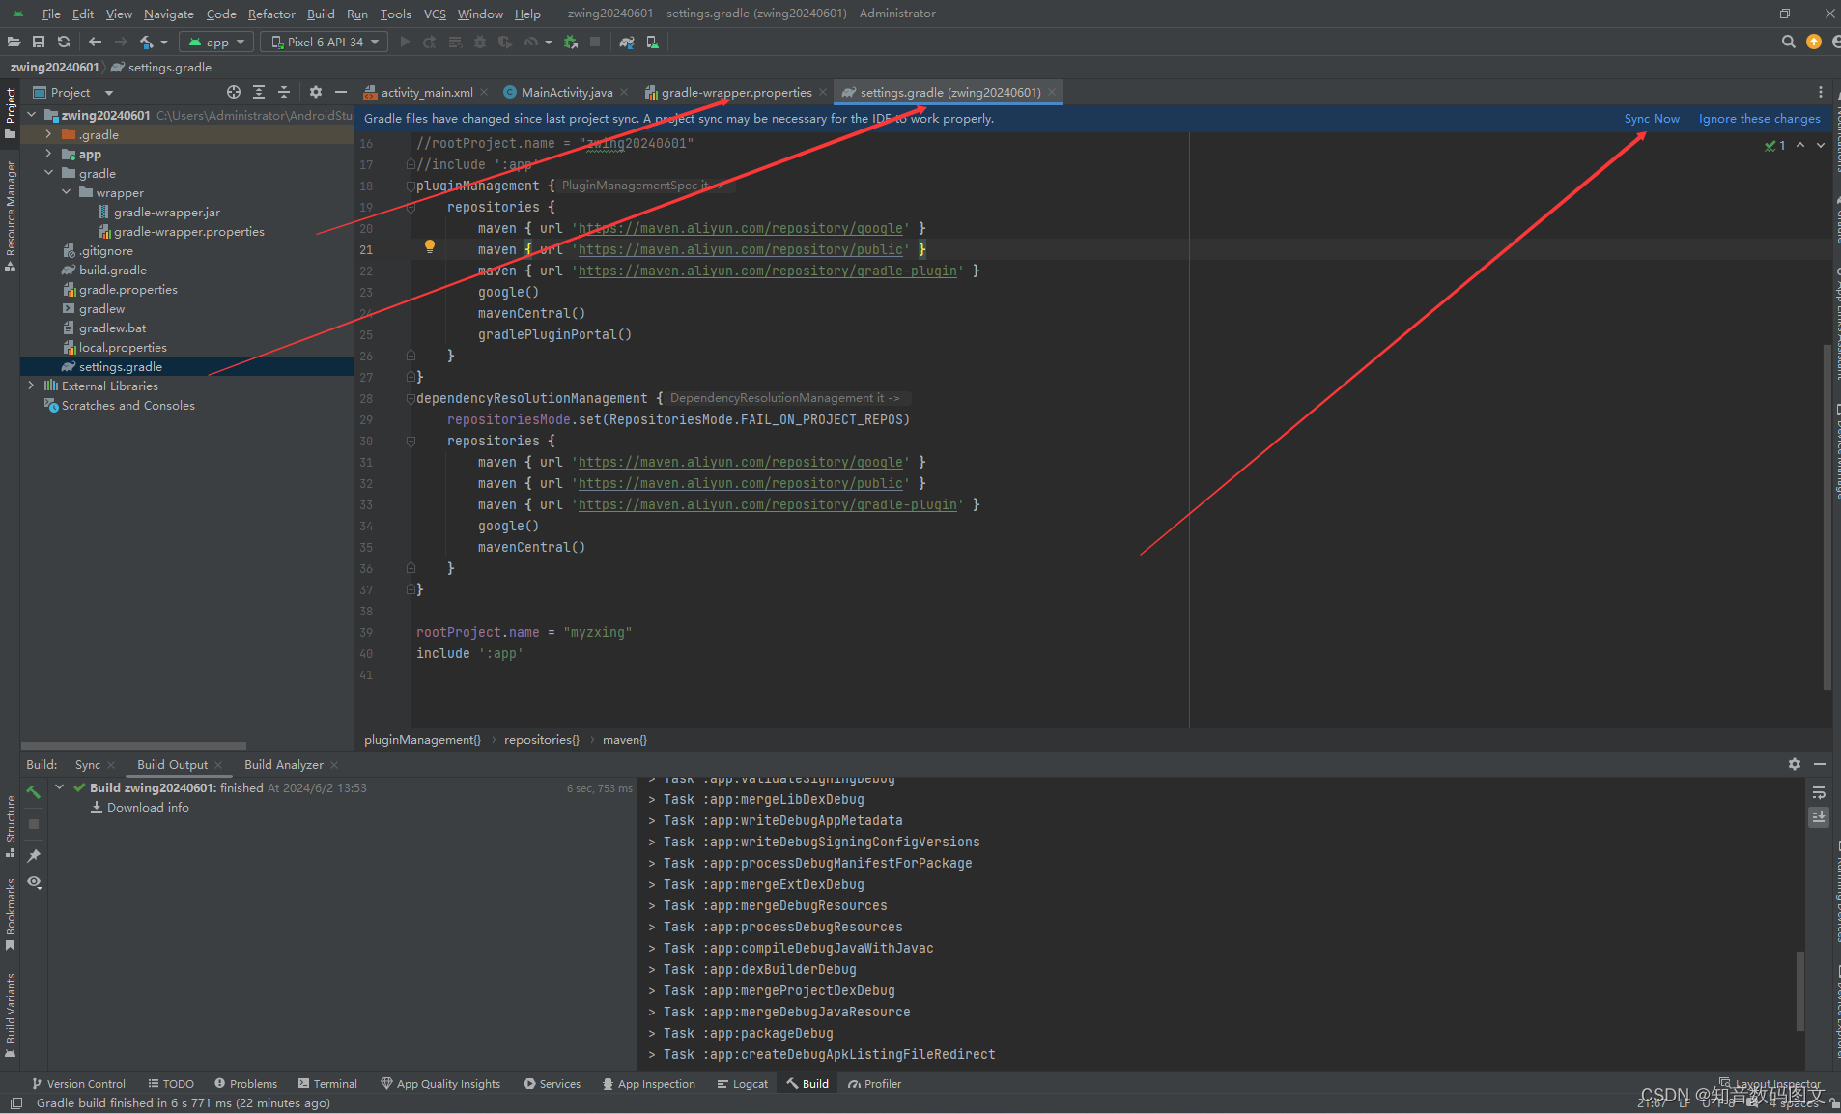This screenshot has width=1841, height=1114.
Task: Select the repositories{} breadcrumb below the editor
Action: pyautogui.click(x=542, y=739)
